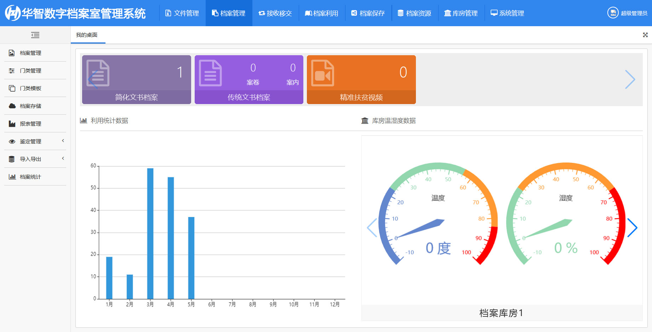
Task: Click the 门类模板 copy icon
Action: point(12,88)
